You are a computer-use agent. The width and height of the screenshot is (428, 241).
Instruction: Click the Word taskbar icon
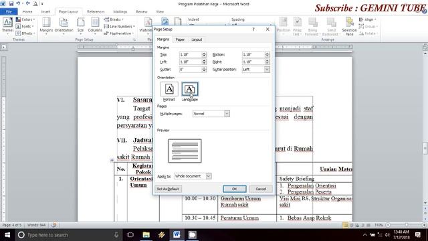[x=177, y=235]
